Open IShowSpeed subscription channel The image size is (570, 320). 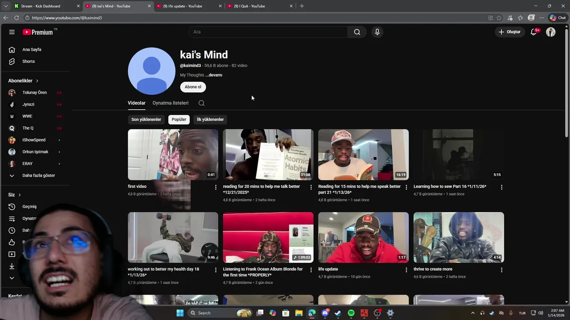[35, 140]
